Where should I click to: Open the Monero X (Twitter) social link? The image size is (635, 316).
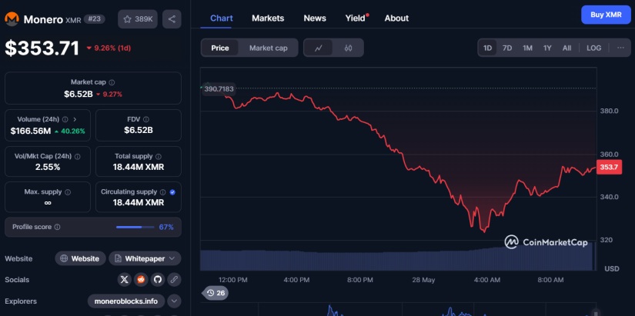(125, 280)
